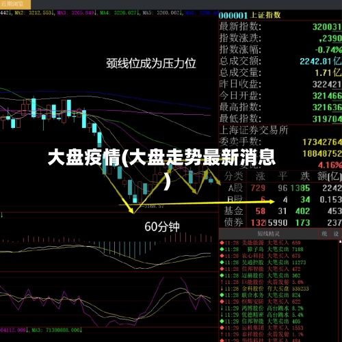The height and width of the screenshot is (342, 342).
Task: Click the red diamond icon beside 美能能源
Action: pyautogui.click(x=222, y=243)
